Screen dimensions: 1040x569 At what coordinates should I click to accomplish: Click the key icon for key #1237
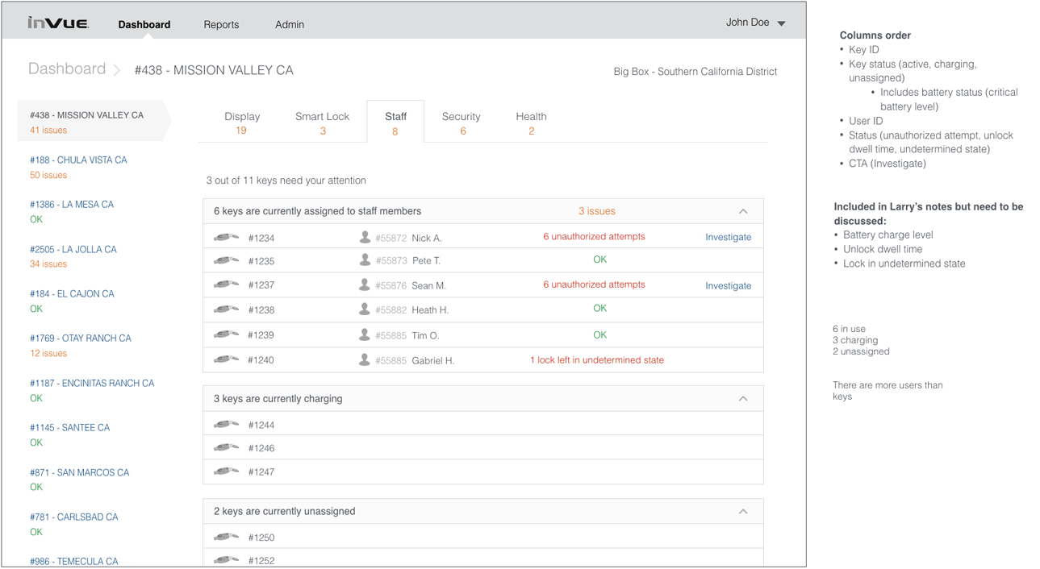(226, 284)
